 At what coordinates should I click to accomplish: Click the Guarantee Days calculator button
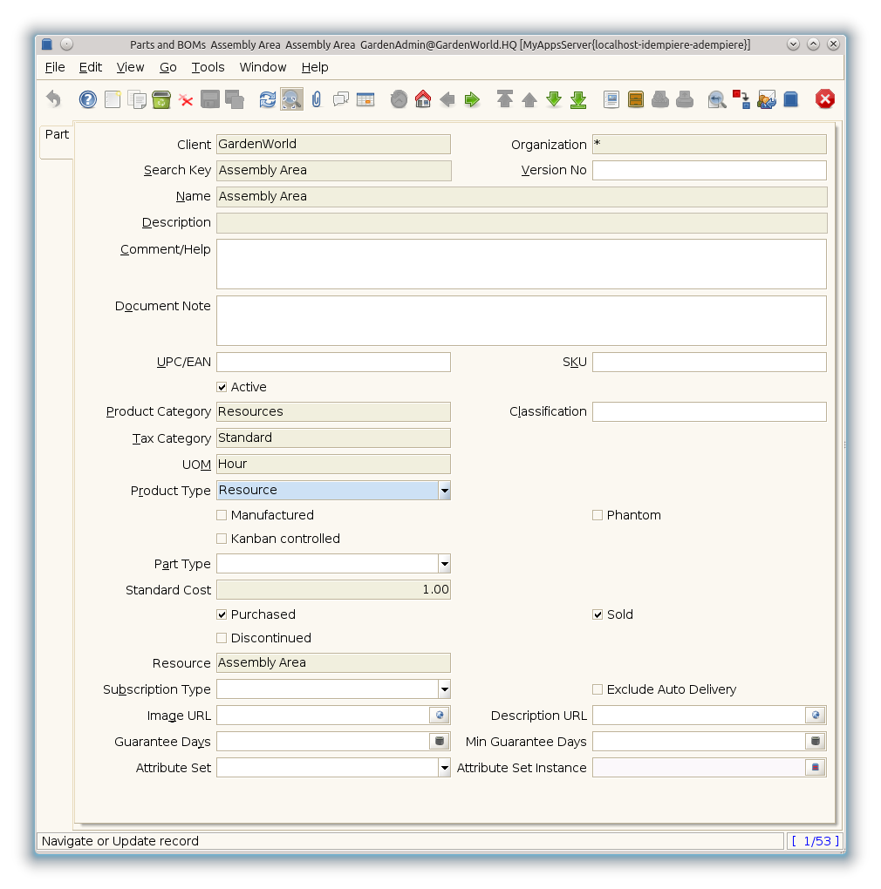[x=440, y=742]
